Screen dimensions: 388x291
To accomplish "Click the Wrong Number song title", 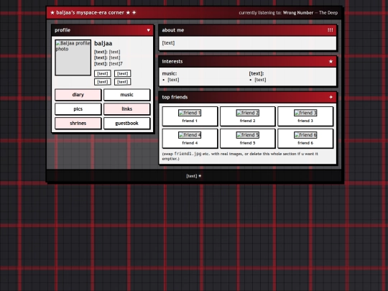I will click(298, 13).
